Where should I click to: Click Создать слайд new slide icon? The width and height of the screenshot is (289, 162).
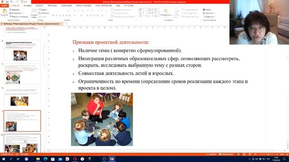tap(34, 11)
